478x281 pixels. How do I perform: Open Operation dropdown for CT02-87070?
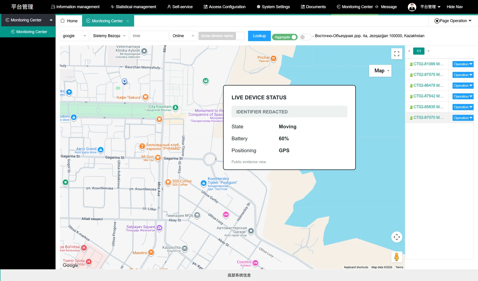click(463, 118)
